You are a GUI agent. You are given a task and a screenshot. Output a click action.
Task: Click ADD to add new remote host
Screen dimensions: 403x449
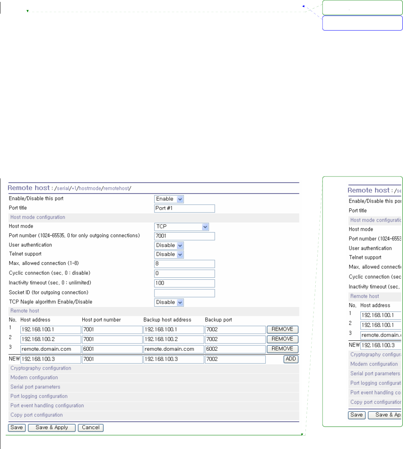[291, 359]
